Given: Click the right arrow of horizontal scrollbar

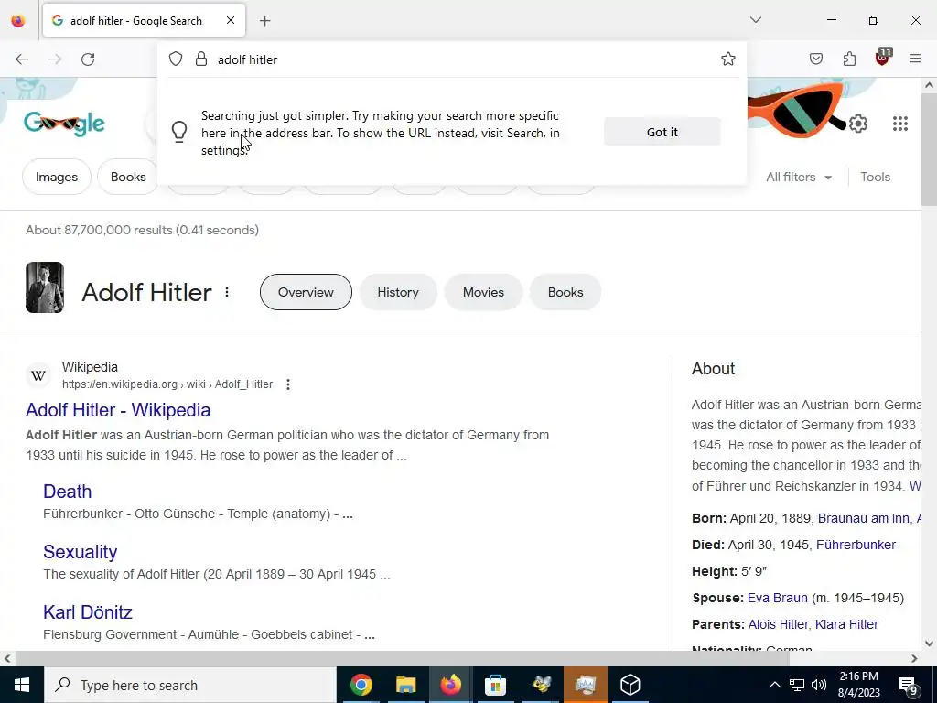Looking at the screenshot, I should pyautogui.click(x=914, y=659).
